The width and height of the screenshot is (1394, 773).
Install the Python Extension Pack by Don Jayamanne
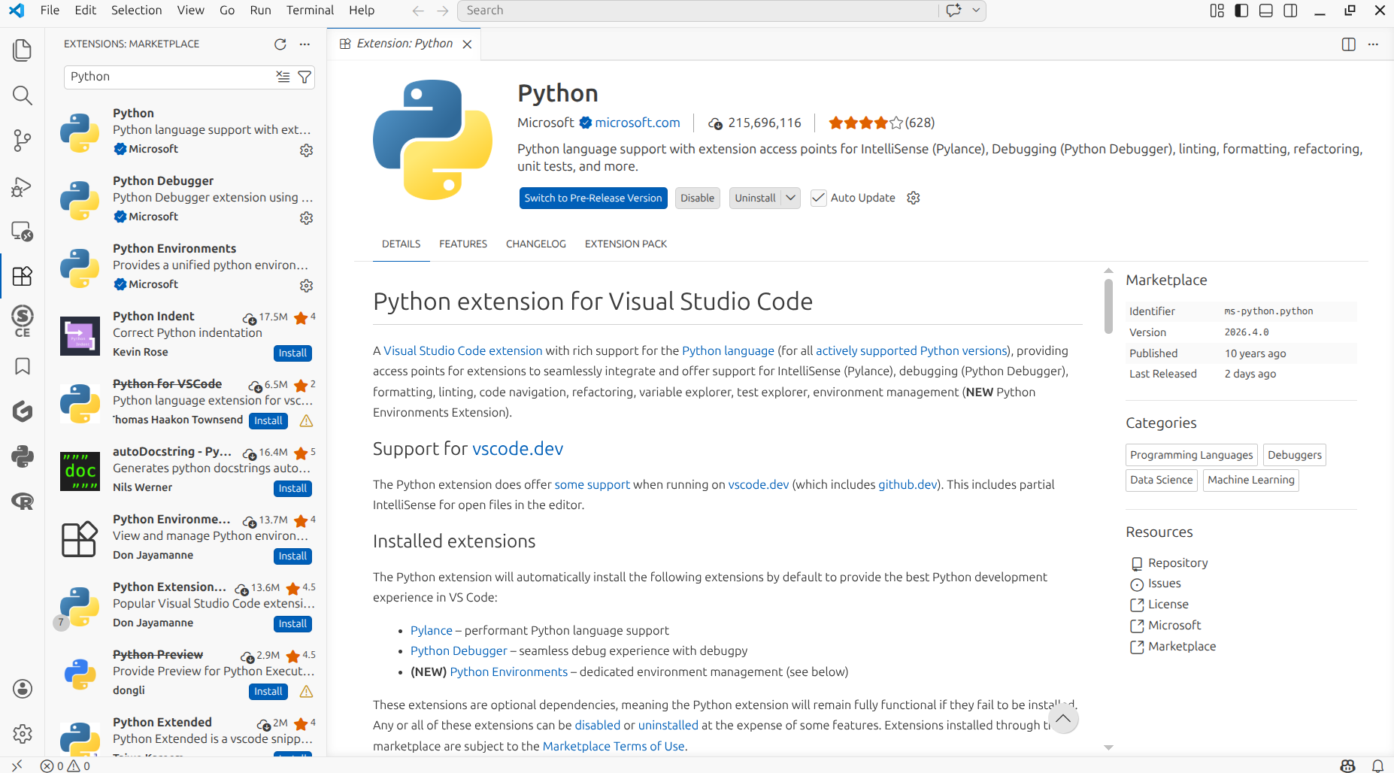point(292,623)
